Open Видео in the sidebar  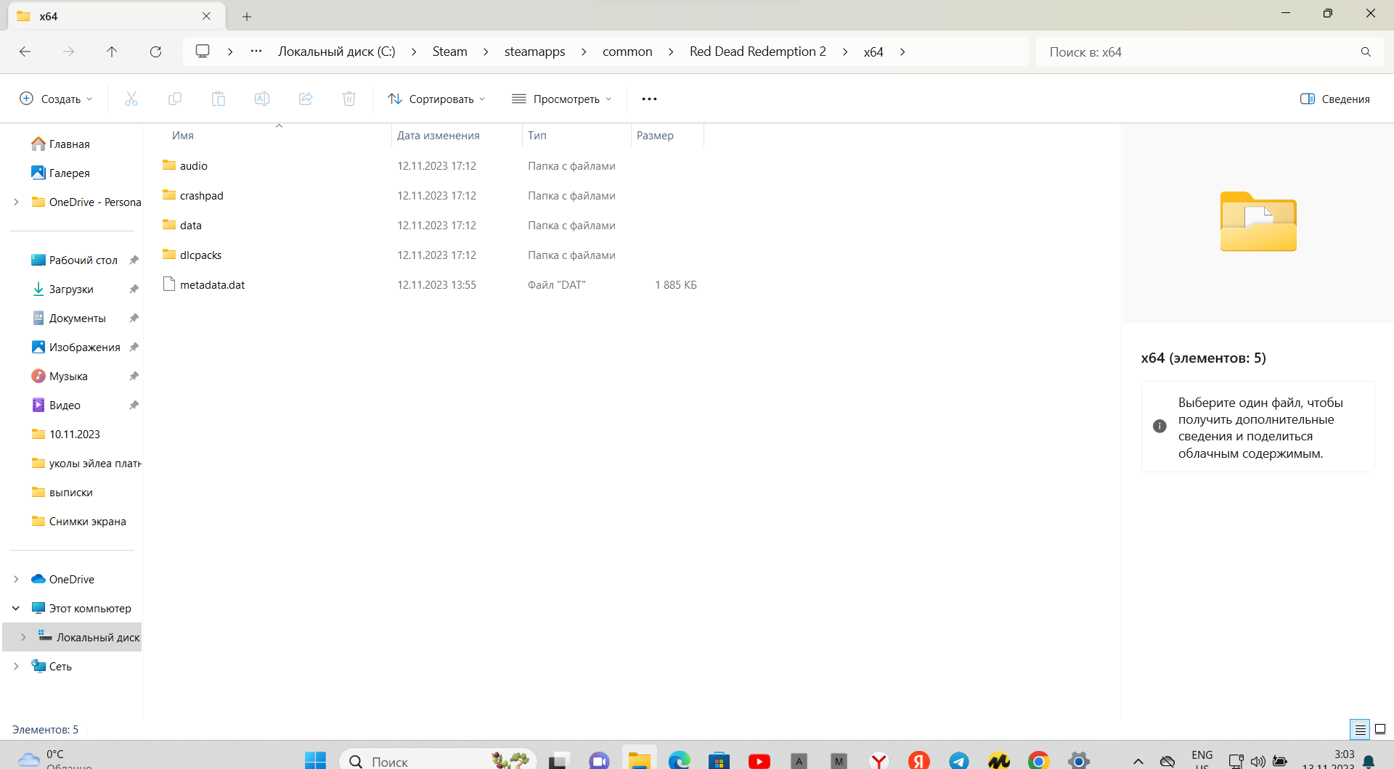pos(65,406)
